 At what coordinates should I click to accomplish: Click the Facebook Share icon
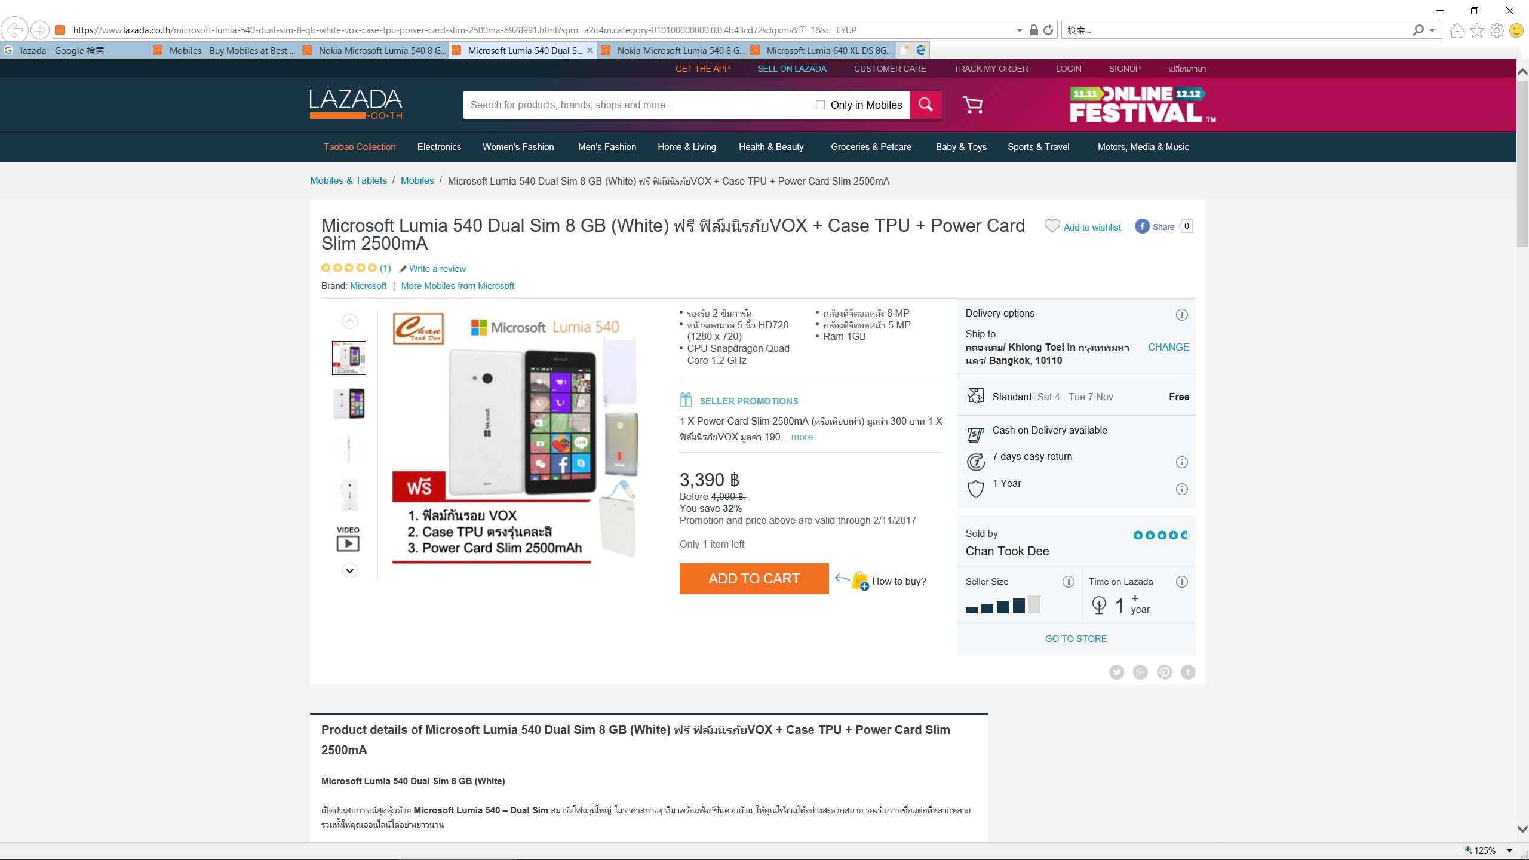click(1141, 226)
